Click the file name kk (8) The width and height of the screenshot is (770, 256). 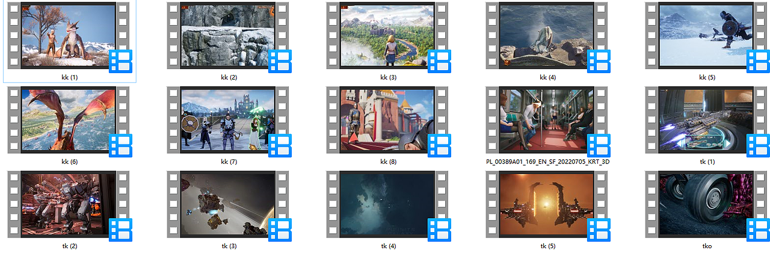tap(389, 162)
